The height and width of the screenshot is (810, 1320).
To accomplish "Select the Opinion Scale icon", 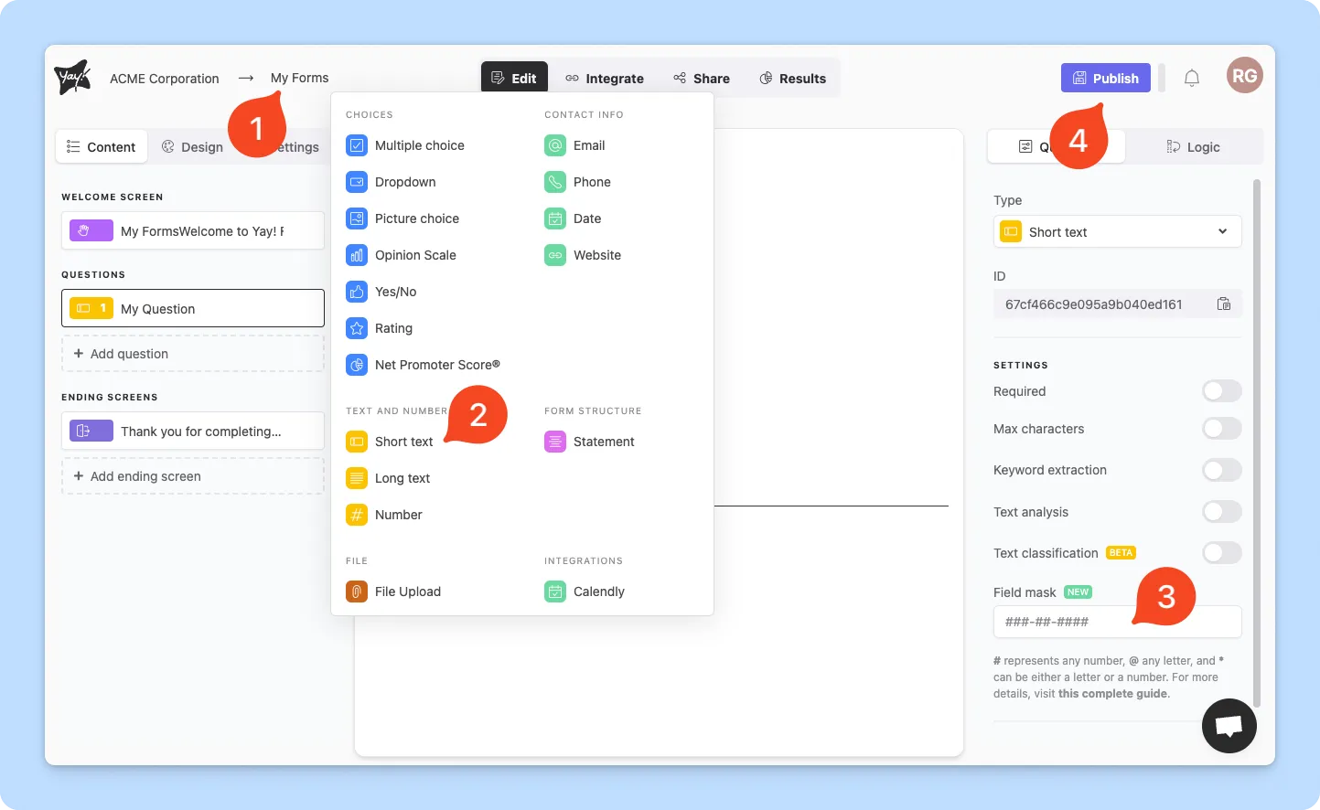I will coord(357,255).
